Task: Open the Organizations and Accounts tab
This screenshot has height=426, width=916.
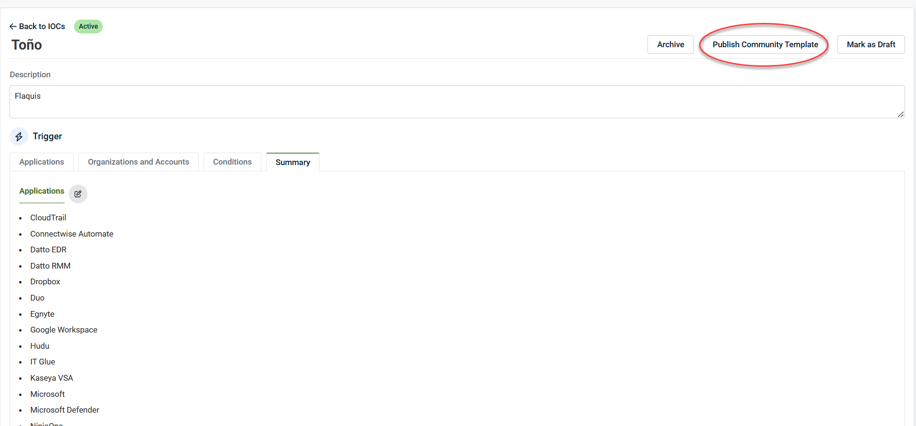Action: 139,162
